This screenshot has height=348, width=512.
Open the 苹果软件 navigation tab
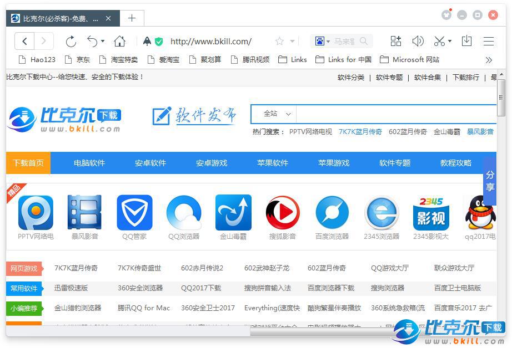point(273,163)
